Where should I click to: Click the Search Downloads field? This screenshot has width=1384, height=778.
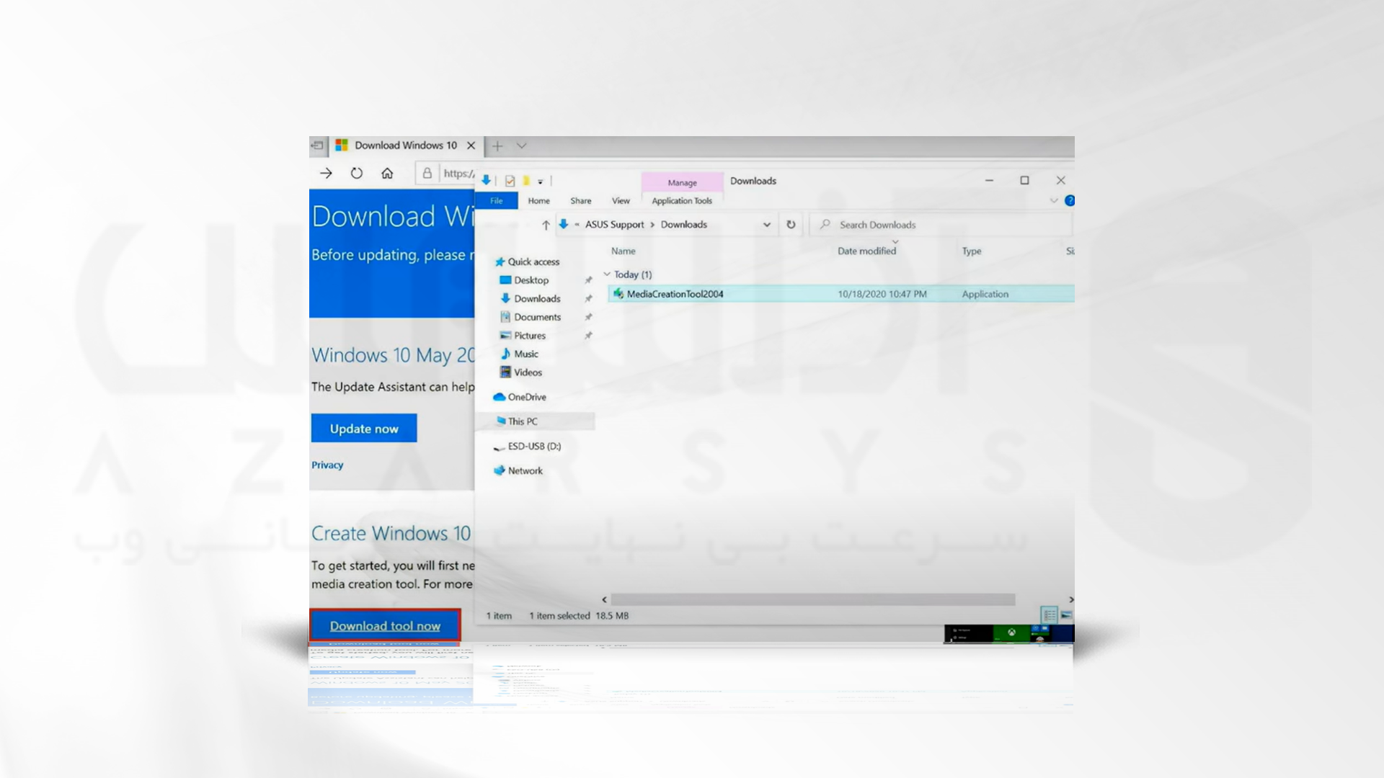[941, 225]
